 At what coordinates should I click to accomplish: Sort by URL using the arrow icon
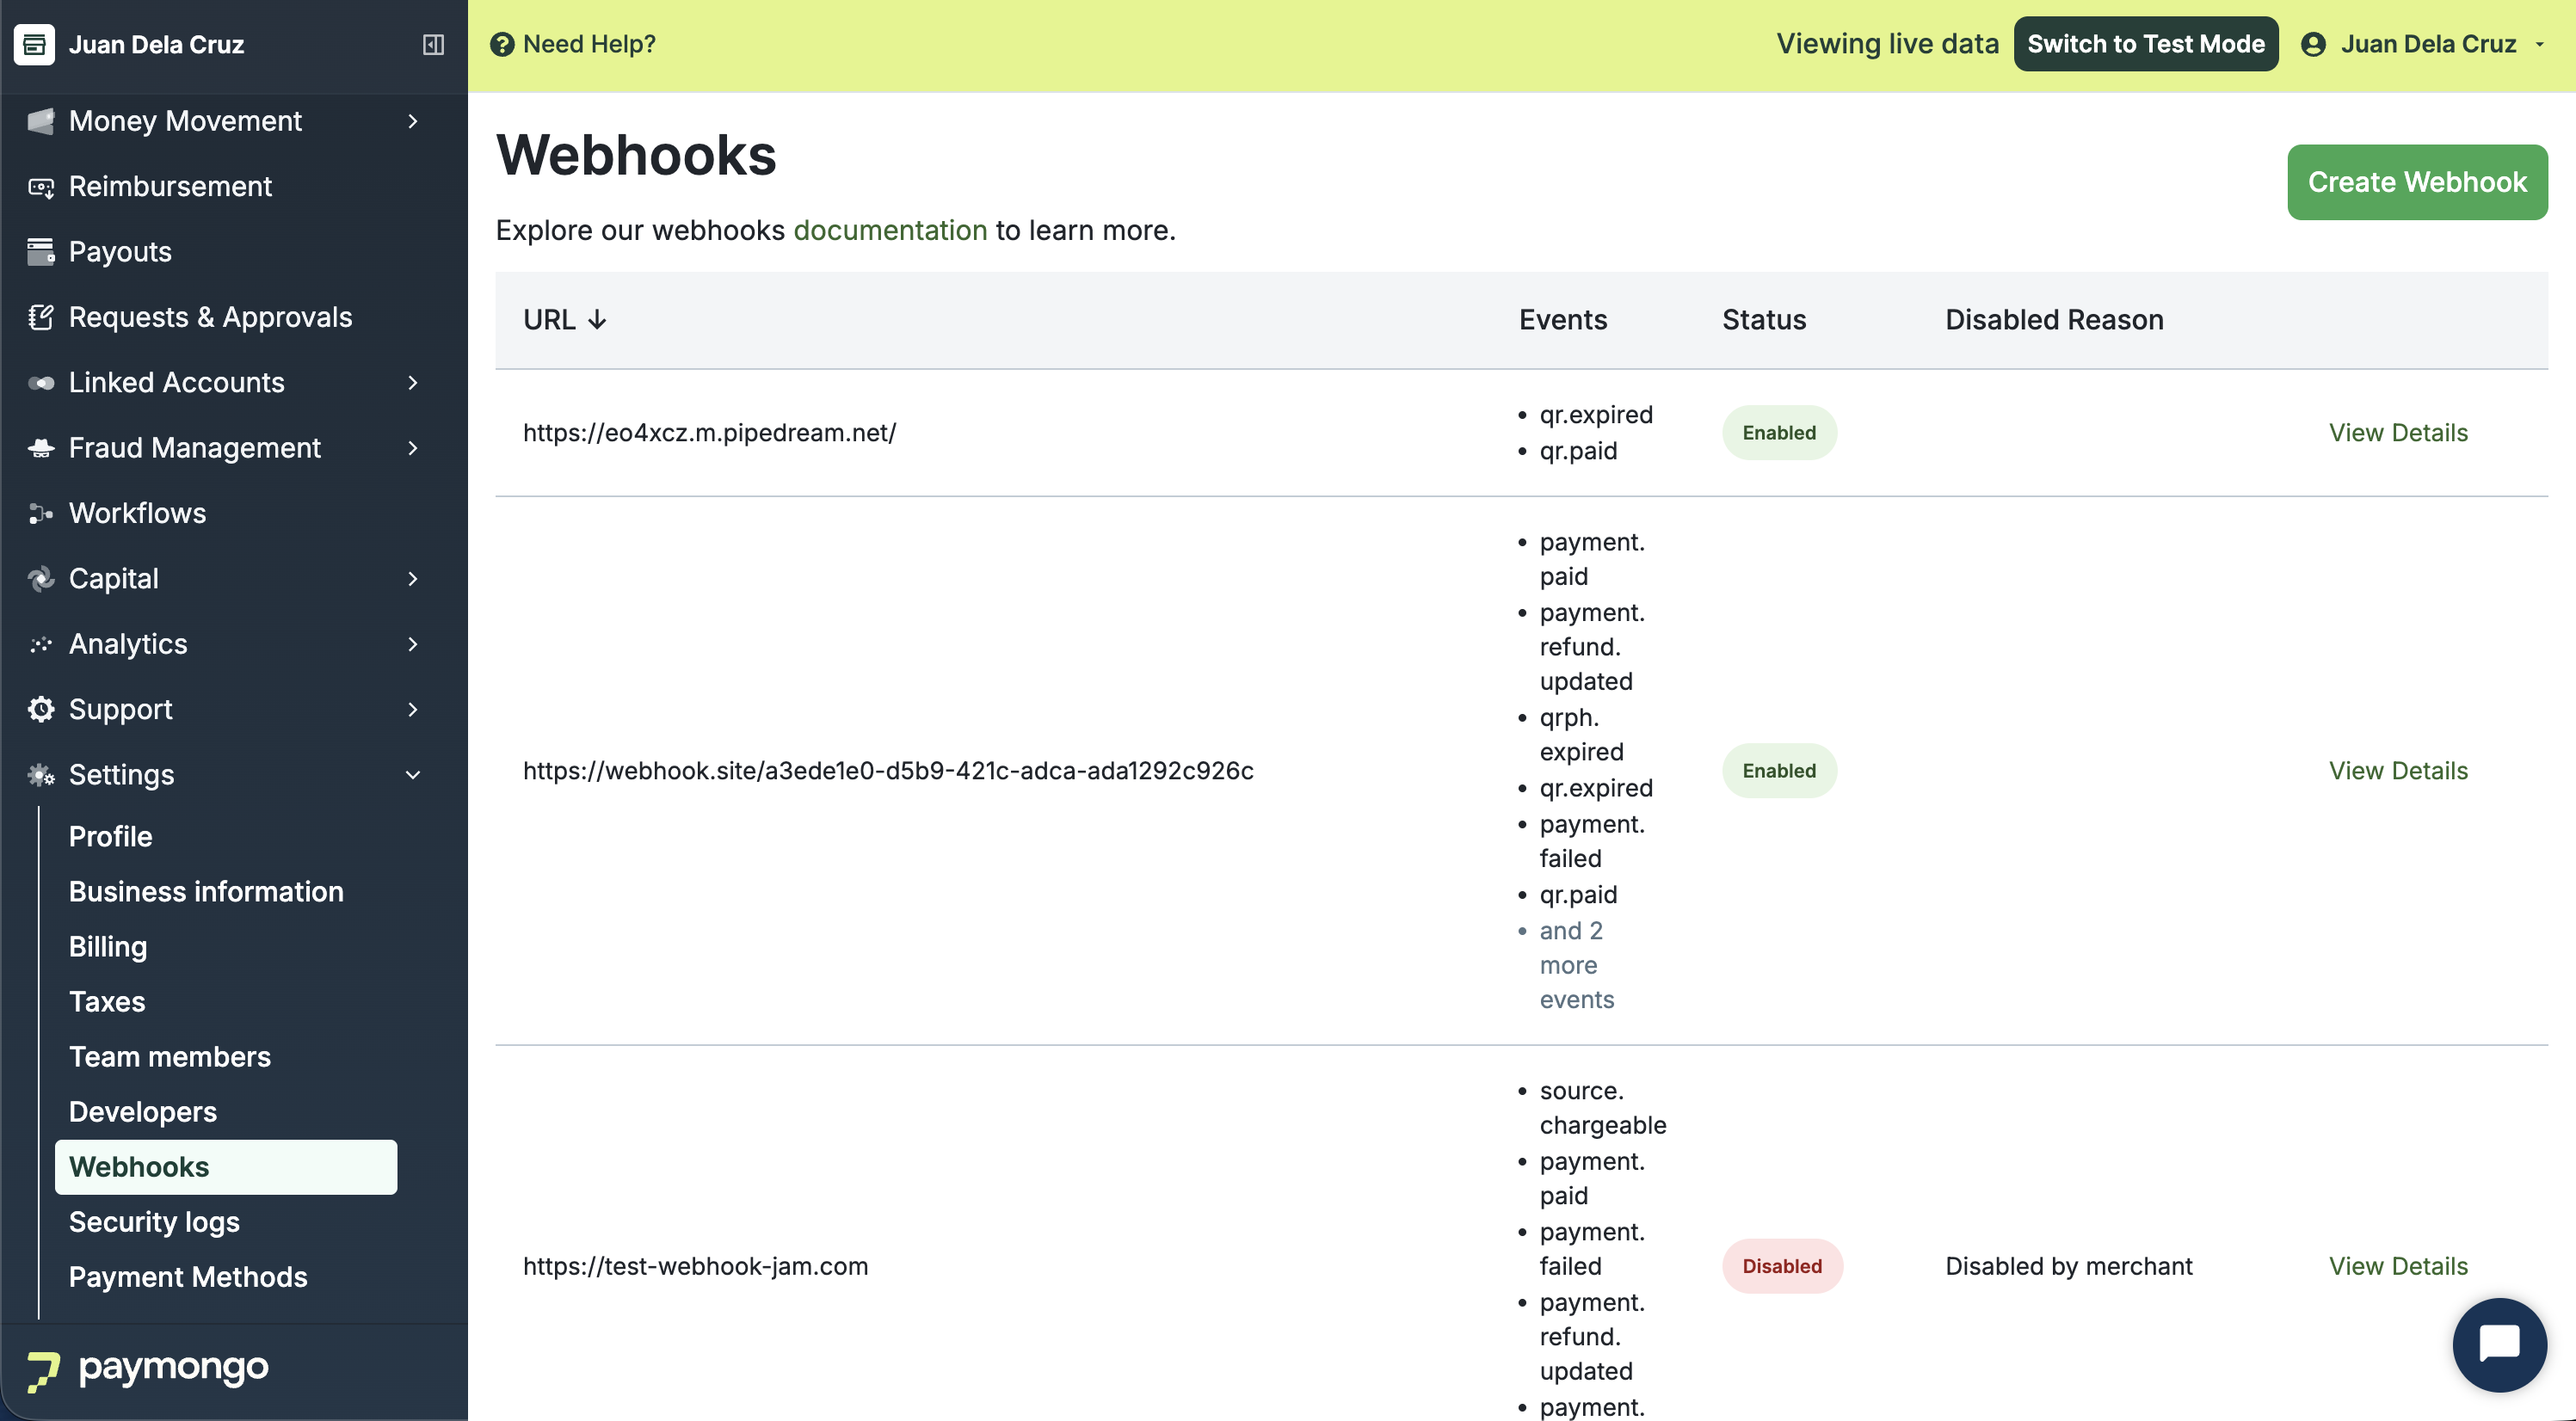[x=597, y=320]
